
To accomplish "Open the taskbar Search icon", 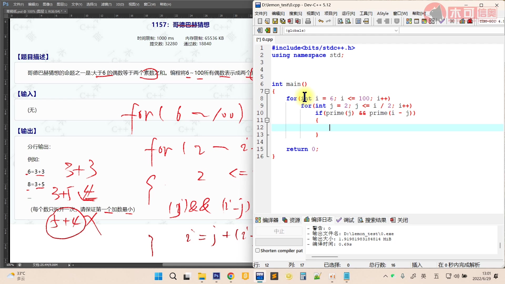I will click(173, 276).
